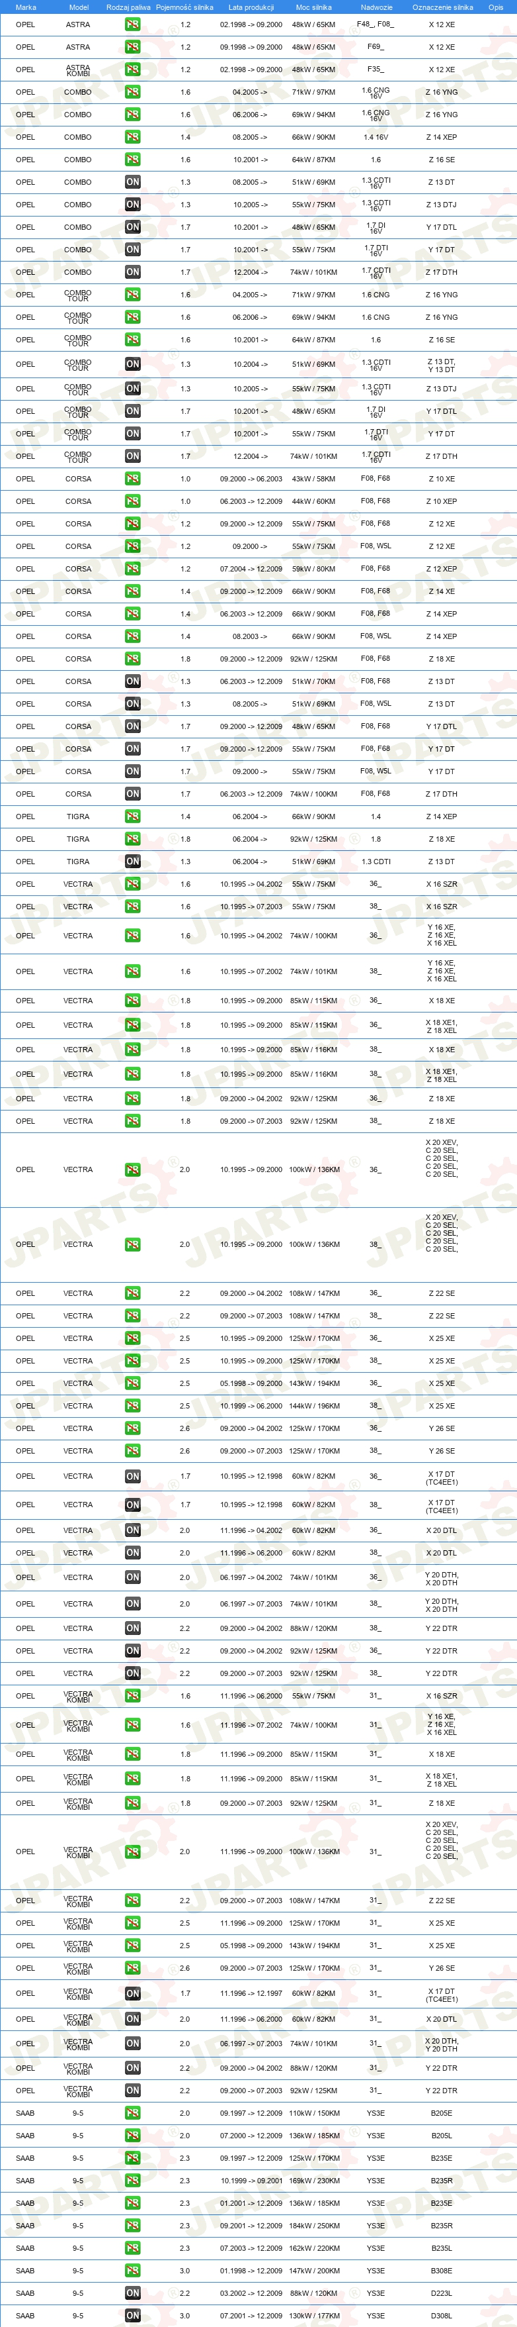Click the Nadwozie column header

point(376,7)
